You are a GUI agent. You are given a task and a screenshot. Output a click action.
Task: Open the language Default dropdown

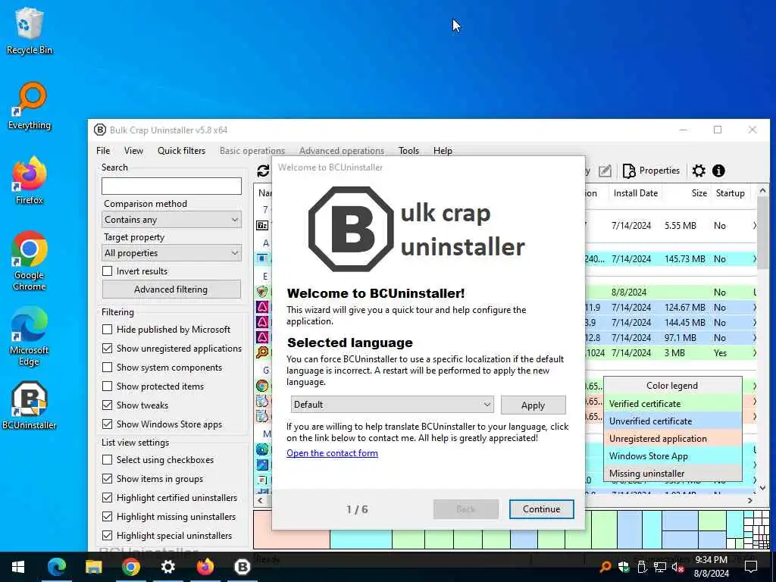pos(392,405)
